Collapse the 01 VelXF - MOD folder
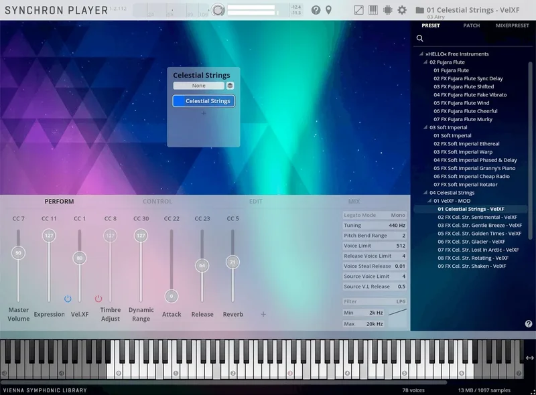 pyautogui.click(x=429, y=201)
